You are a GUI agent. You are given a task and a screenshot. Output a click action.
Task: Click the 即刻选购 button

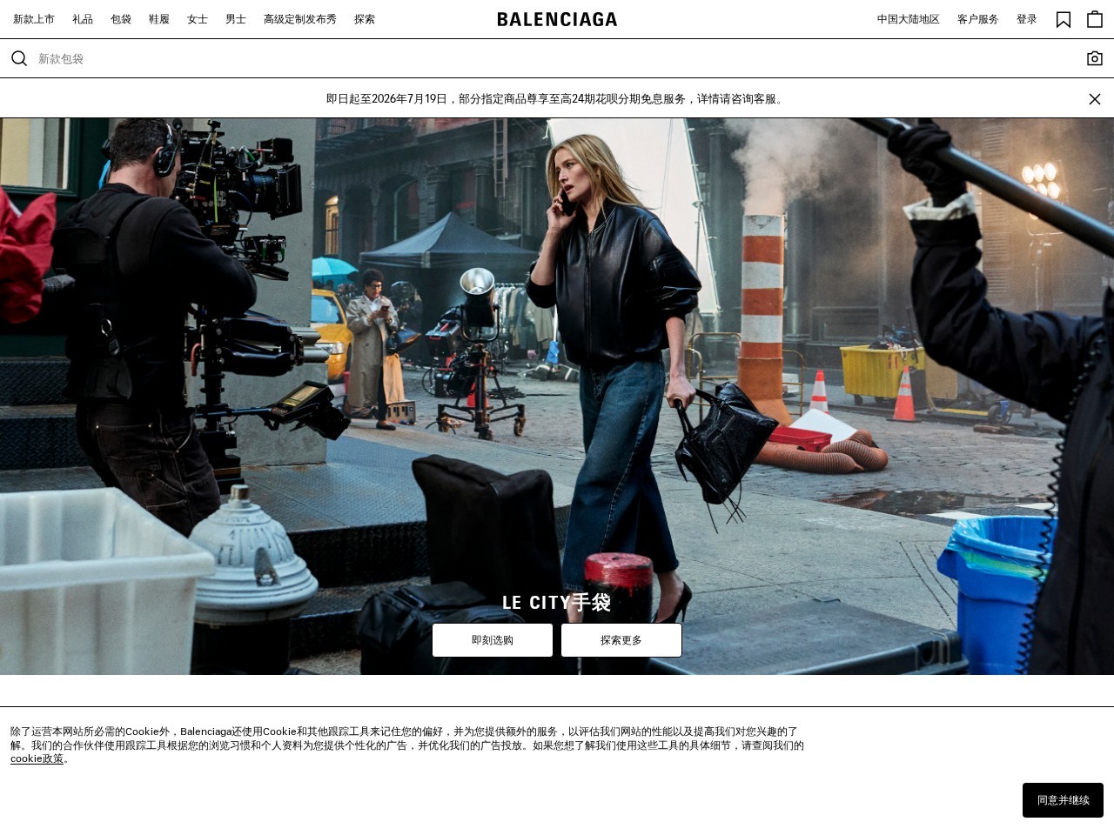click(x=493, y=640)
